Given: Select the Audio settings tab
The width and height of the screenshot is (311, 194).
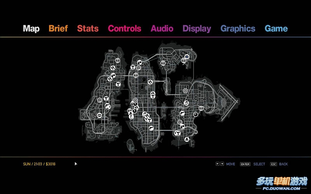Looking at the screenshot, I should pos(162,28).
